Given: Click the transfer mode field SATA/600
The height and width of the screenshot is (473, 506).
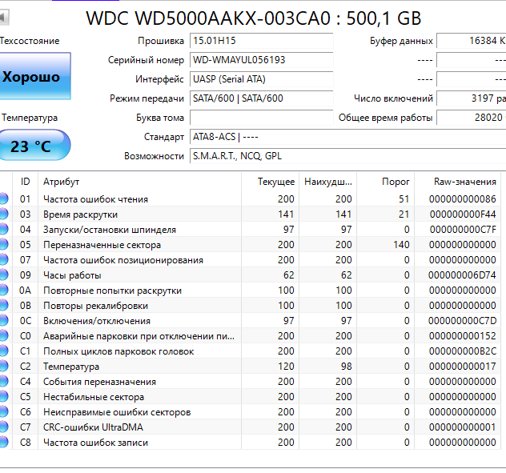Looking at the screenshot, I should (x=261, y=98).
